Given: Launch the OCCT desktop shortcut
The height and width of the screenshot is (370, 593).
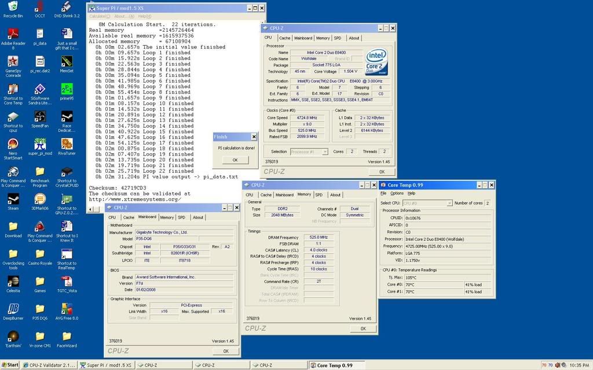Looking at the screenshot, I should (x=40, y=7).
